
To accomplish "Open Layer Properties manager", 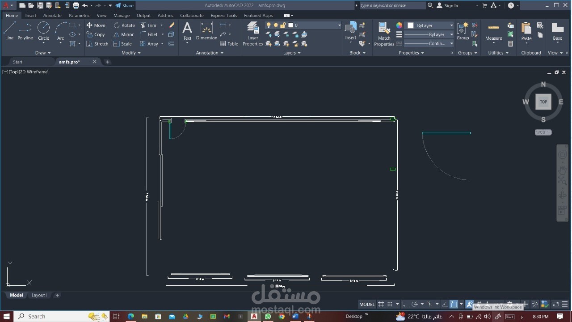I will click(x=253, y=34).
